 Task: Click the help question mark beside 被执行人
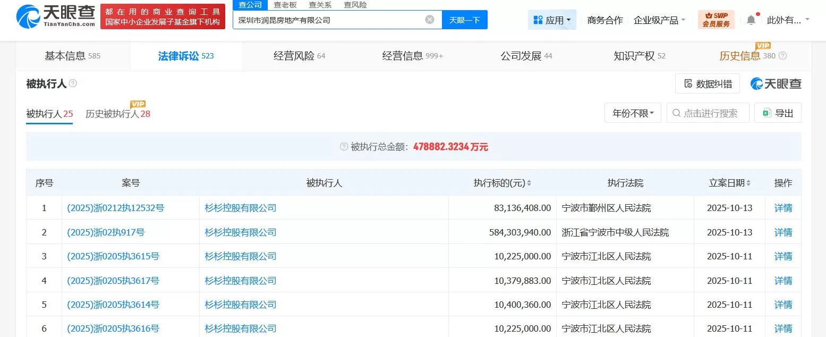tap(73, 83)
